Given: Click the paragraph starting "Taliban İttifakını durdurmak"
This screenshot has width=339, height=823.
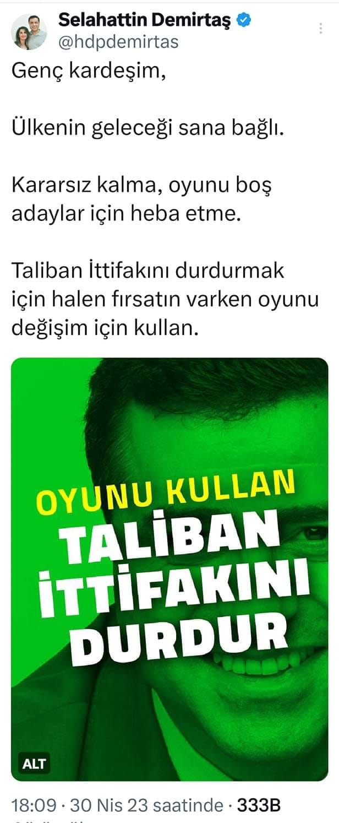Looking at the screenshot, I should (165, 300).
